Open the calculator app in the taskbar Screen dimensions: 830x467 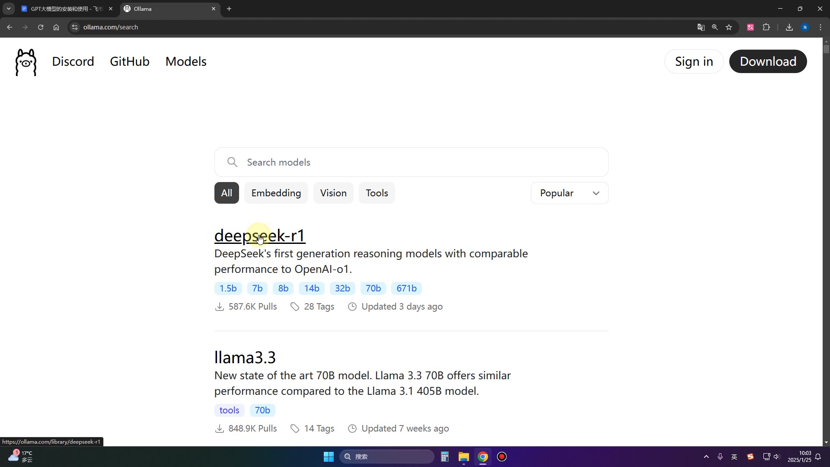445,457
